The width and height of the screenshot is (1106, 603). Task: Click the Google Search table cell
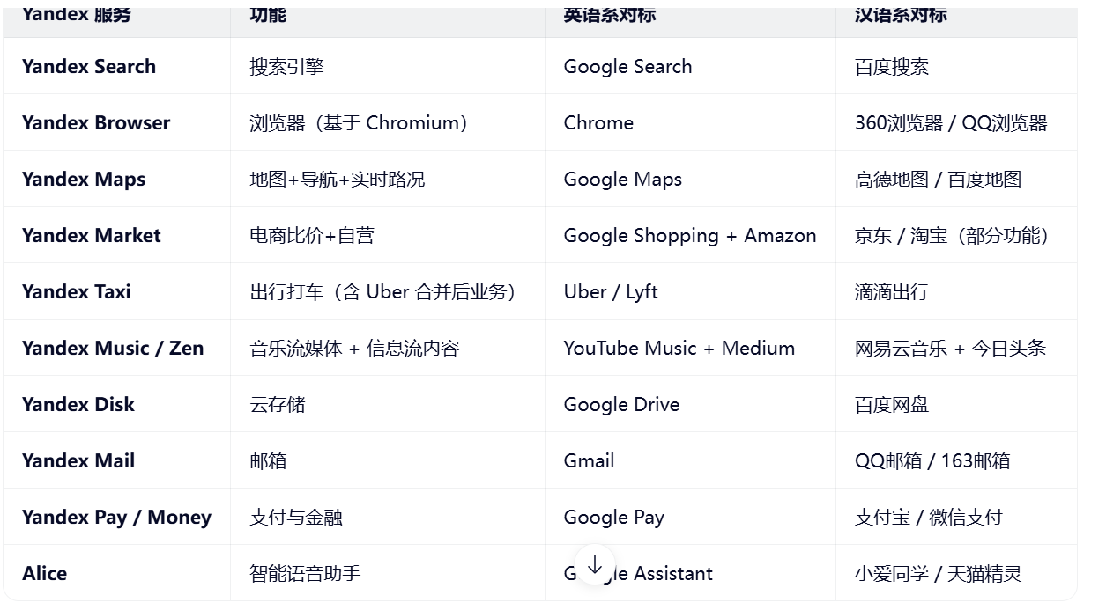(627, 67)
